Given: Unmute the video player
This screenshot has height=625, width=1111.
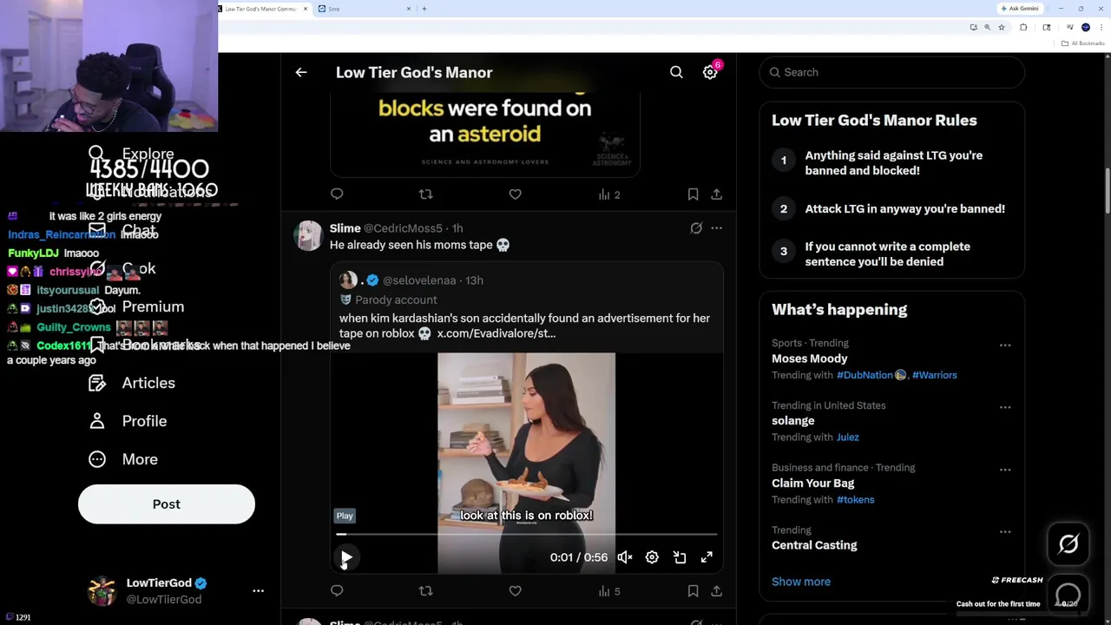Looking at the screenshot, I should pyautogui.click(x=625, y=557).
